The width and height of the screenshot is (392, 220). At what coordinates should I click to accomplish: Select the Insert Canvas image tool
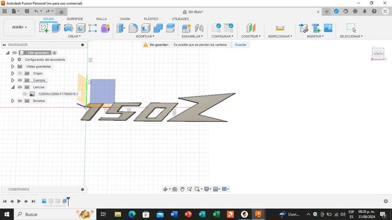[328, 28]
